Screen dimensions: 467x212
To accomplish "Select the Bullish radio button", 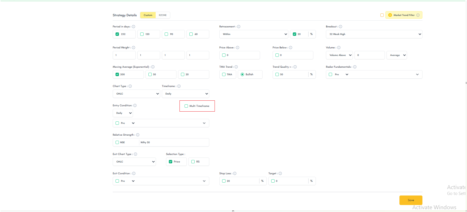I will coord(242,74).
